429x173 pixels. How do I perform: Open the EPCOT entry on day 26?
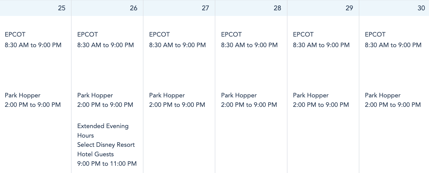88,35
